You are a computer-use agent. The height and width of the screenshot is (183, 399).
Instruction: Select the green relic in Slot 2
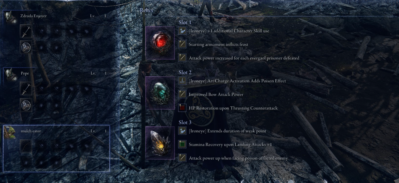(x=160, y=93)
